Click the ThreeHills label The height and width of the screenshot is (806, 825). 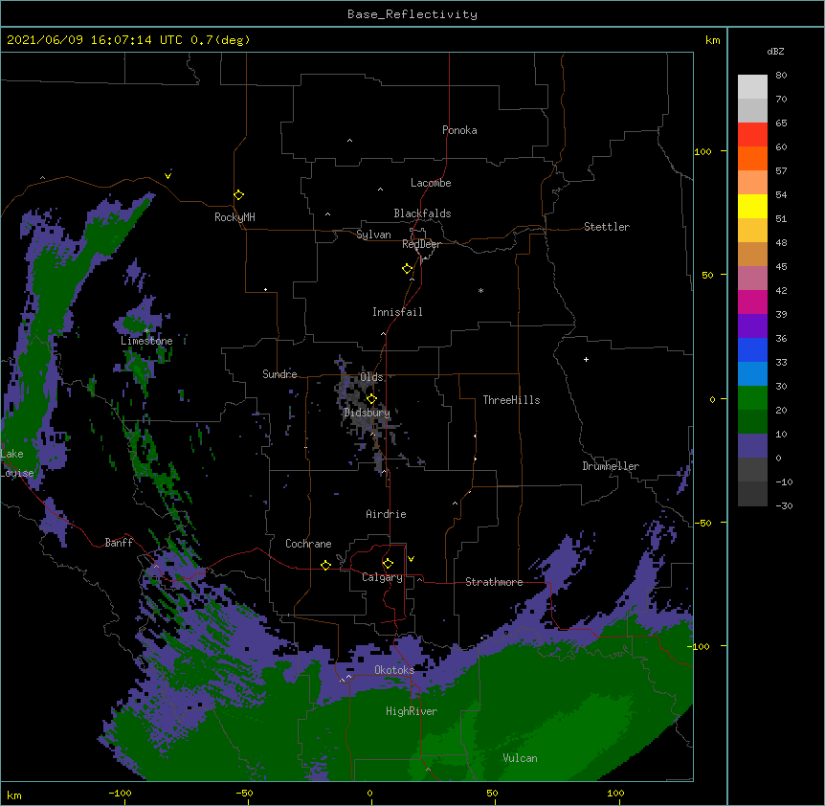pos(511,400)
